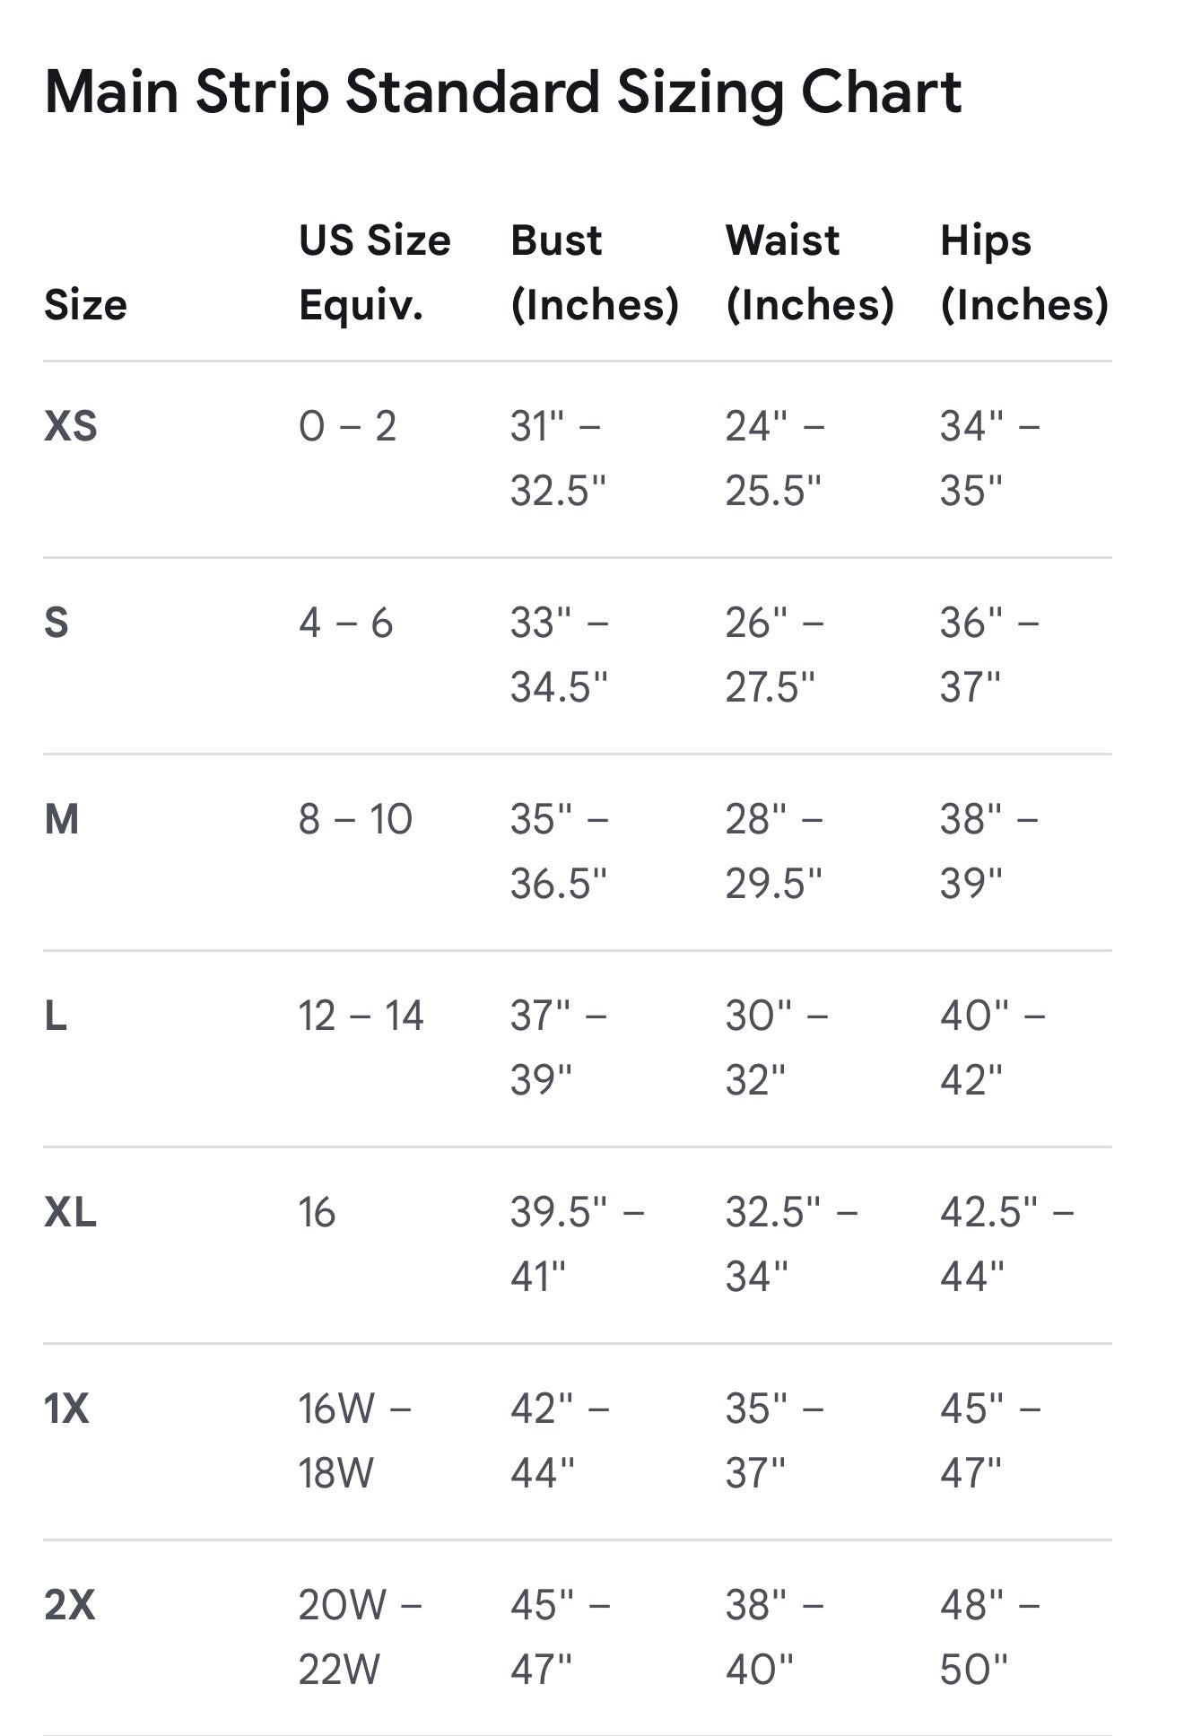Click the Bust (Inches) column header

(x=595, y=273)
